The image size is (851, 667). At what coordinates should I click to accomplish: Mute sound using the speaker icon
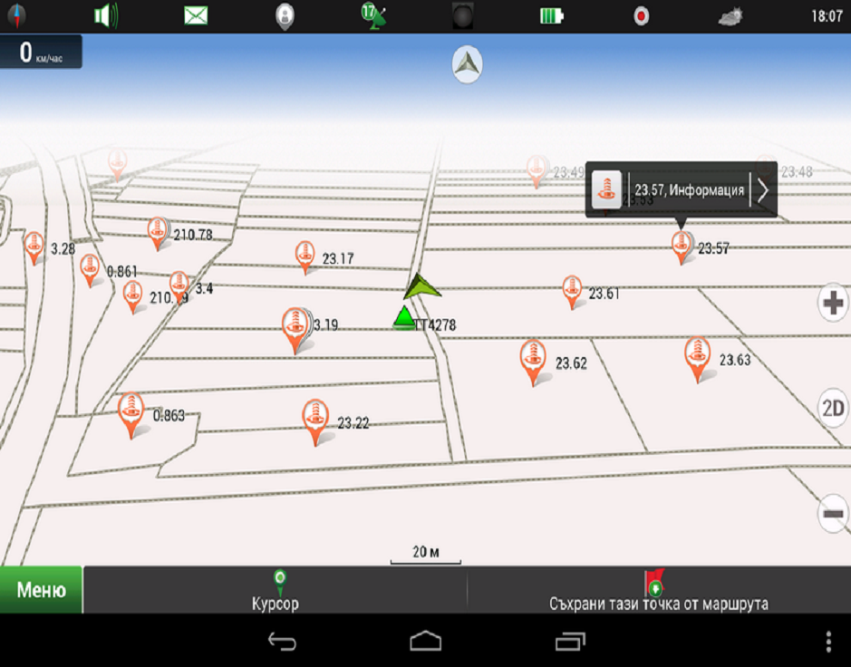coord(106,15)
